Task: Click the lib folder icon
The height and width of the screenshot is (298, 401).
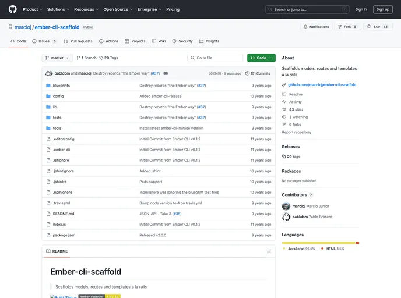Action: coord(48,107)
